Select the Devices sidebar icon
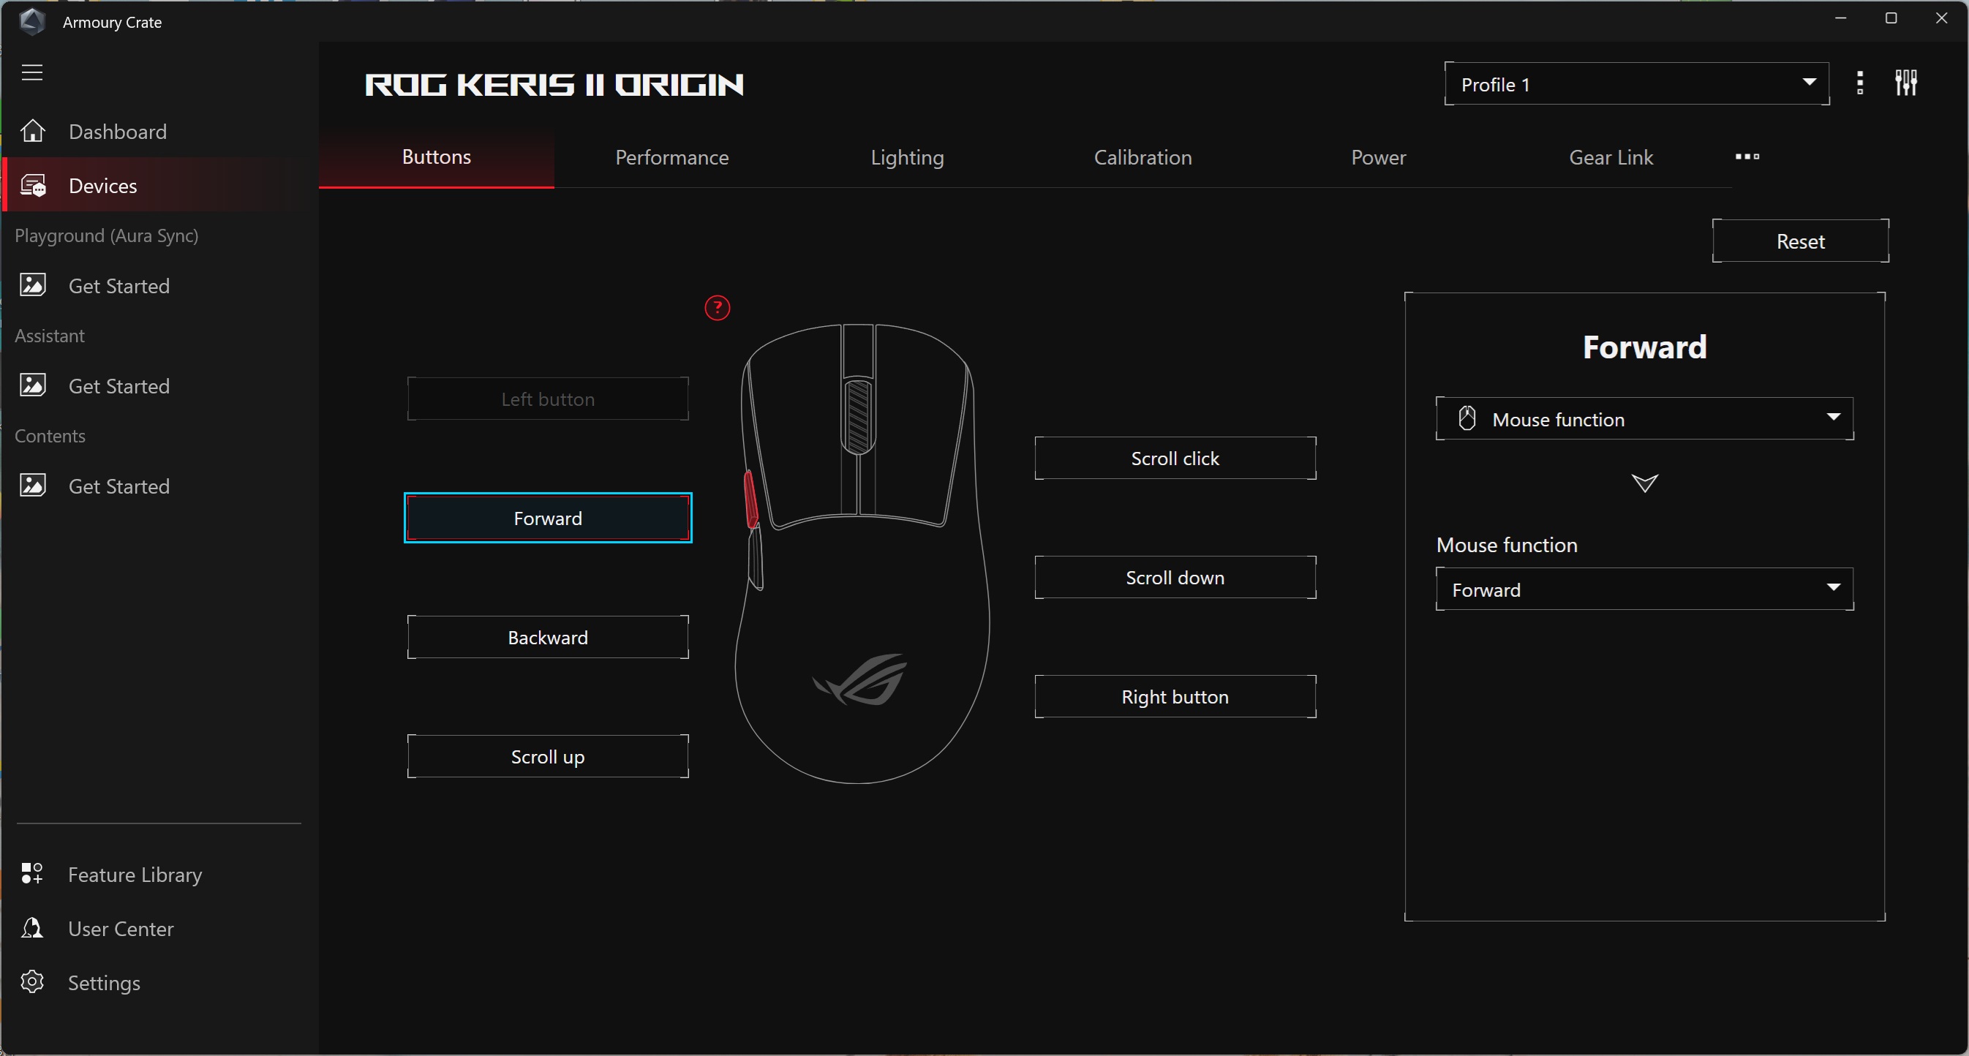1969x1056 pixels. pos(33,186)
